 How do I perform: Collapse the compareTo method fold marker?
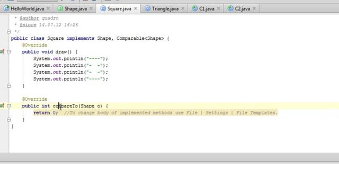8,106
